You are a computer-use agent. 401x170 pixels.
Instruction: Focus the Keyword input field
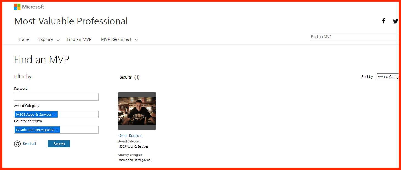pos(56,97)
